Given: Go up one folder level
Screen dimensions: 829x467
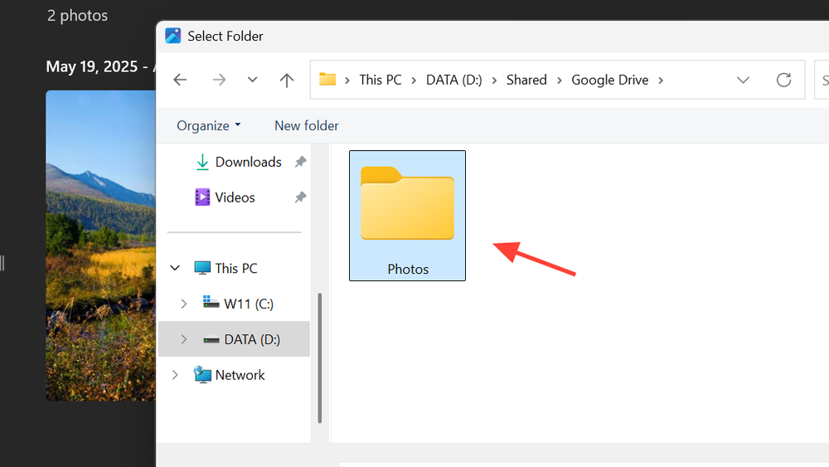Looking at the screenshot, I should 287,80.
